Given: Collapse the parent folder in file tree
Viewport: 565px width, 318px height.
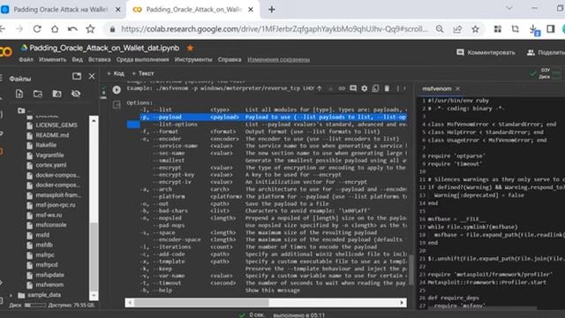Looking at the screenshot, I should pos(21,110).
